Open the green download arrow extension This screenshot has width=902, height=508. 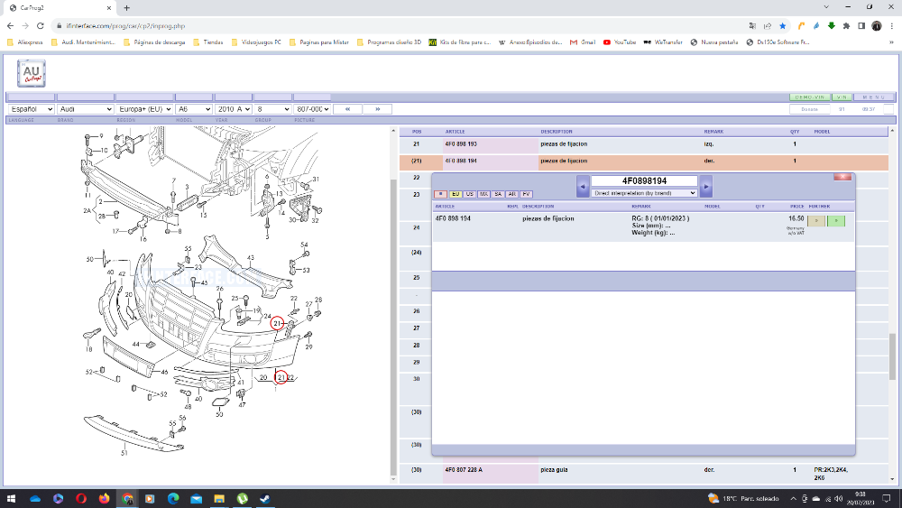click(832, 26)
